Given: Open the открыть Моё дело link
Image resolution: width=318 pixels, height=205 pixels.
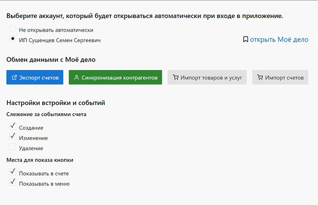Looking at the screenshot, I should coord(279,40).
